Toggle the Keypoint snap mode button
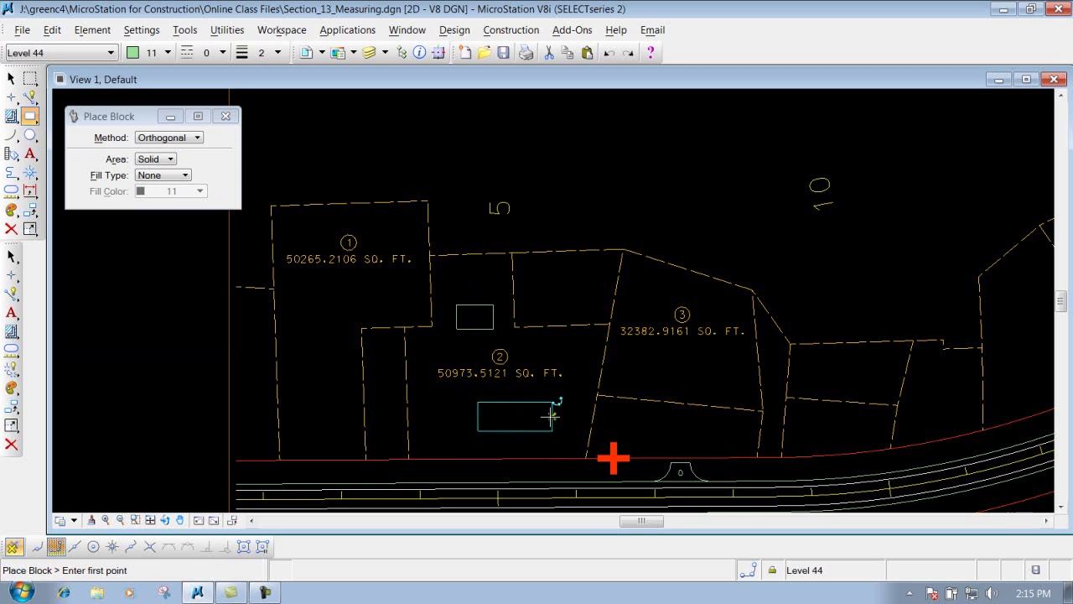The image size is (1073, 604). (x=56, y=547)
